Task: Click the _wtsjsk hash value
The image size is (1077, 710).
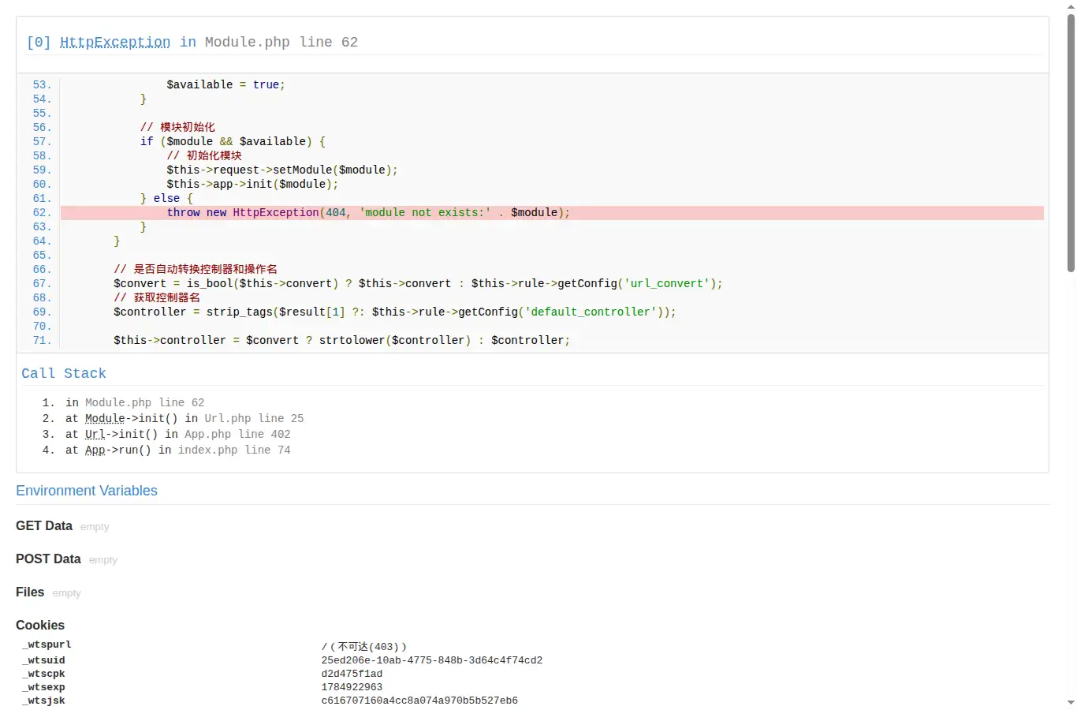Action: 419,701
